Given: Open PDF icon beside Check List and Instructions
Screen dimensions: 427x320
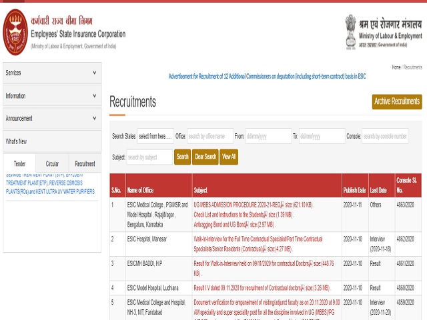Looking at the screenshot, I should click(266, 215).
